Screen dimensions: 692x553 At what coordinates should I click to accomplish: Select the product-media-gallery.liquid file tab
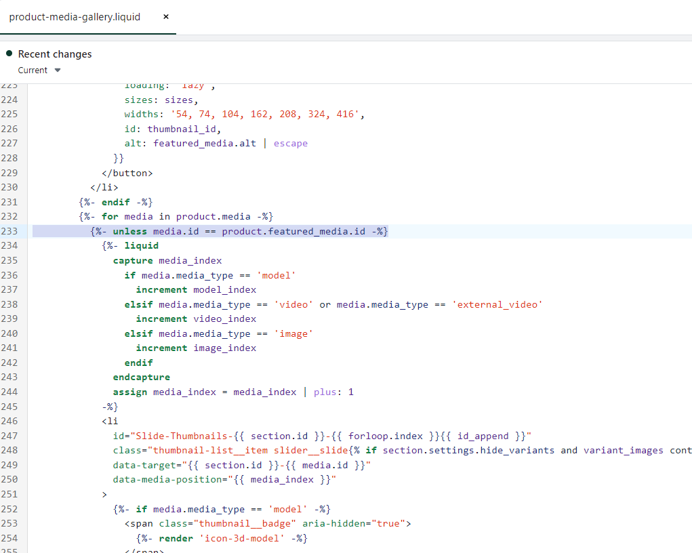tap(75, 17)
